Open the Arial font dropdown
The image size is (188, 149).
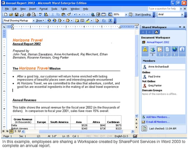click(x=182, y=15)
